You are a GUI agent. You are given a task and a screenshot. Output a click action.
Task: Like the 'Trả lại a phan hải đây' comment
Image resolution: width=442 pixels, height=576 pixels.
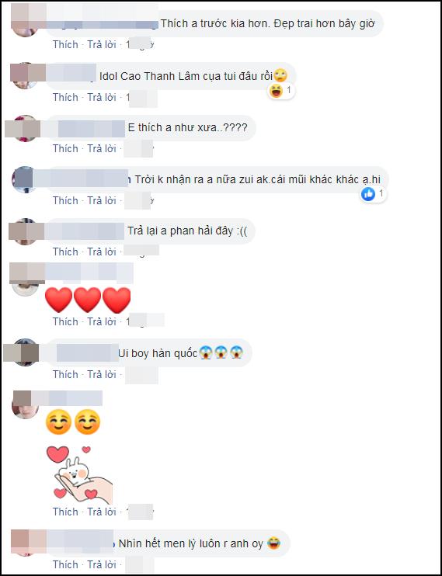tap(65, 252)
